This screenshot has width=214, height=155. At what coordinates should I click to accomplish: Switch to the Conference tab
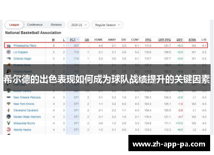pos(35,25)
